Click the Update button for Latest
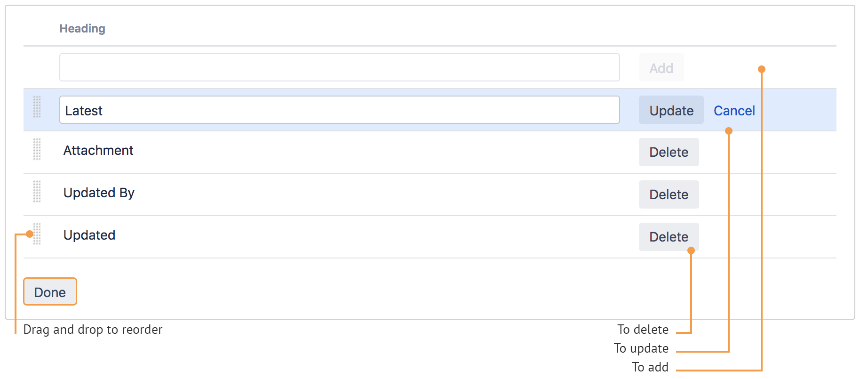860x379 pixels. coord(671,110)
